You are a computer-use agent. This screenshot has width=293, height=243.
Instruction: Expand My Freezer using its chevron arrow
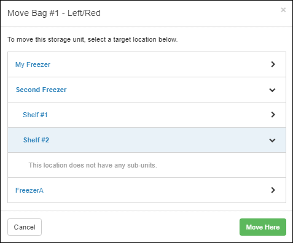pyautogui.click(x=273, y=64)
